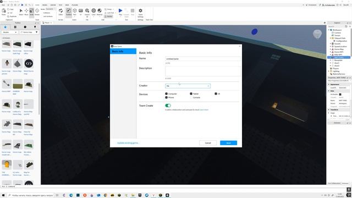Select Players in Explorer tree

[335, 68]
